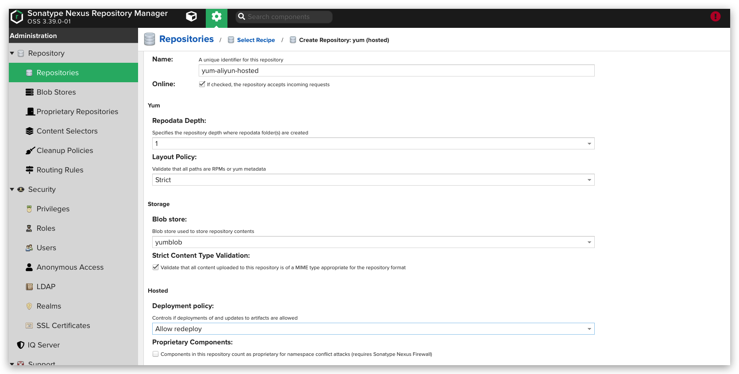Image resolution: width=739 pixels, height=374 pixels.
Task: Click the Sonatype Nexus logo icon
Action: 17,17
